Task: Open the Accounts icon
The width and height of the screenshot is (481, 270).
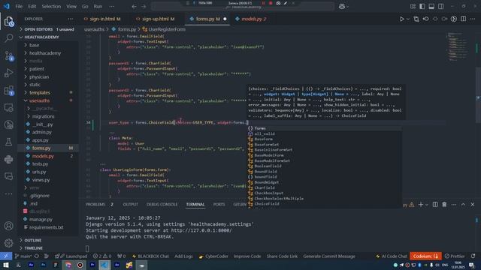Action: coord(9,226)
